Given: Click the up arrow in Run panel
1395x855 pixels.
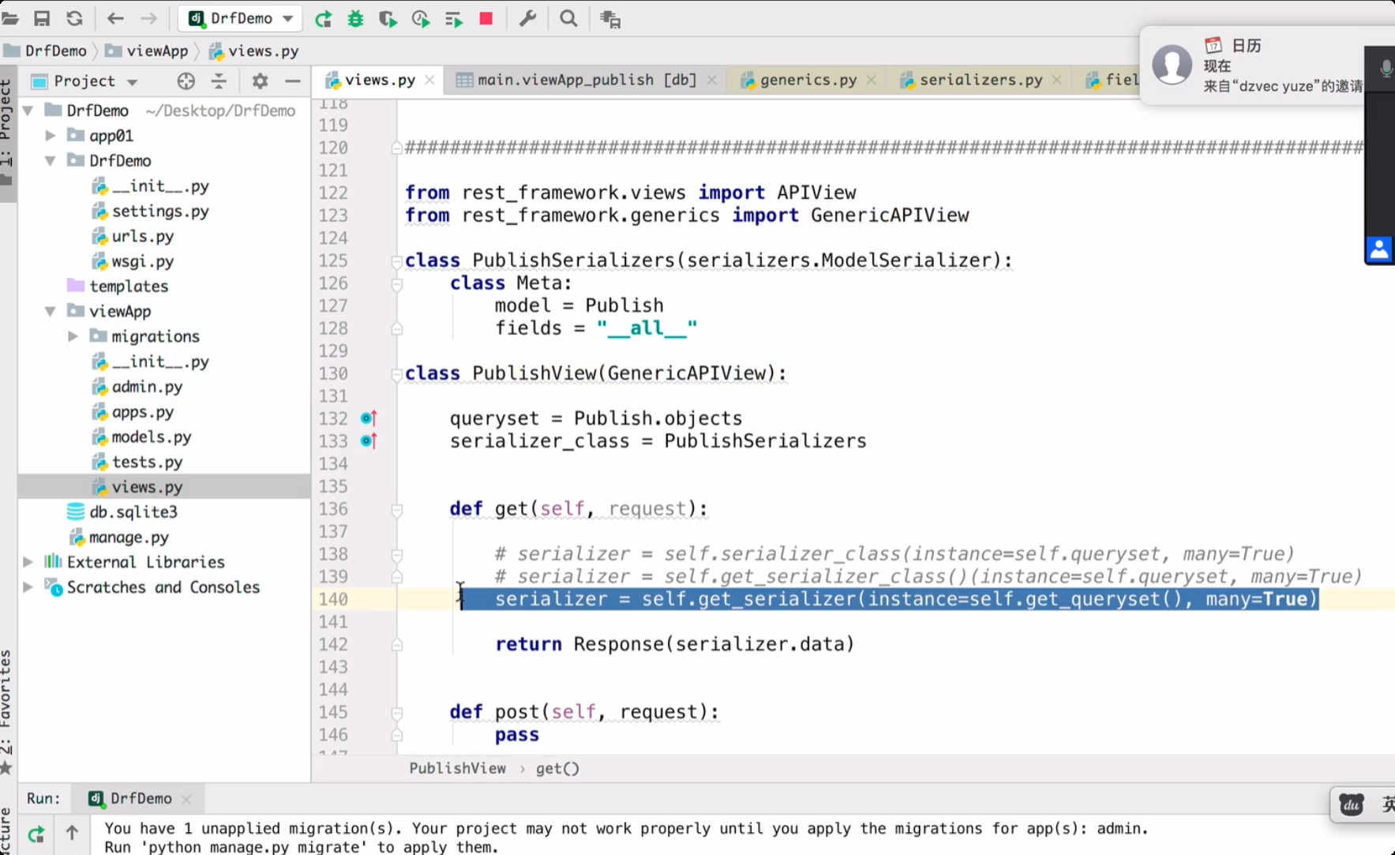Looking at the screenshot, I should click(72, 832).
